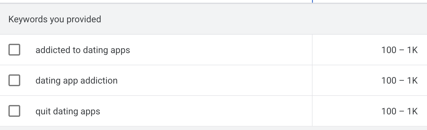Click the word "addiction" in the second keyword
This screenshot has width=427, height=130.
[99, 81]
